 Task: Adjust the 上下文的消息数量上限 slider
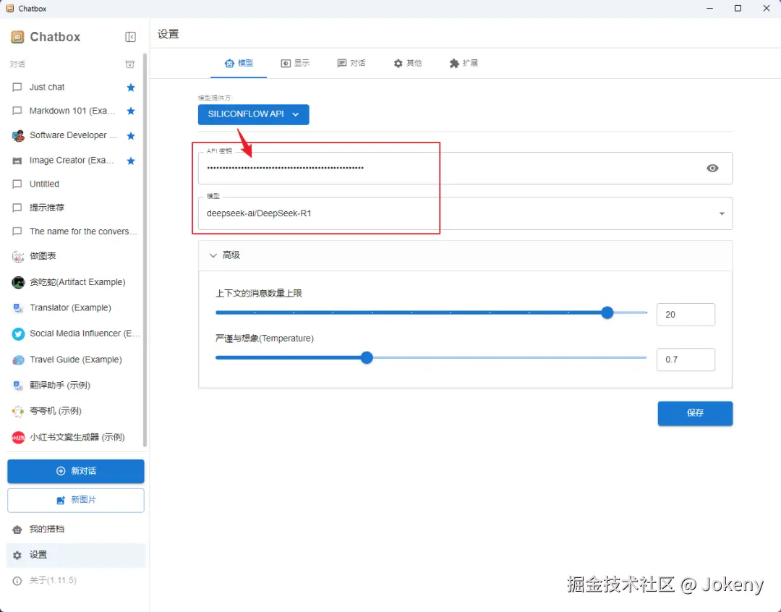(607, 313)
